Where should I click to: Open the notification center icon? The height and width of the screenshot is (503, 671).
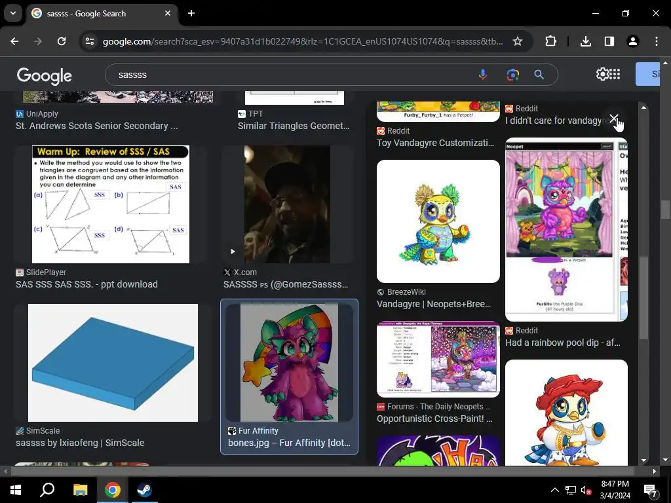(651, 491)
